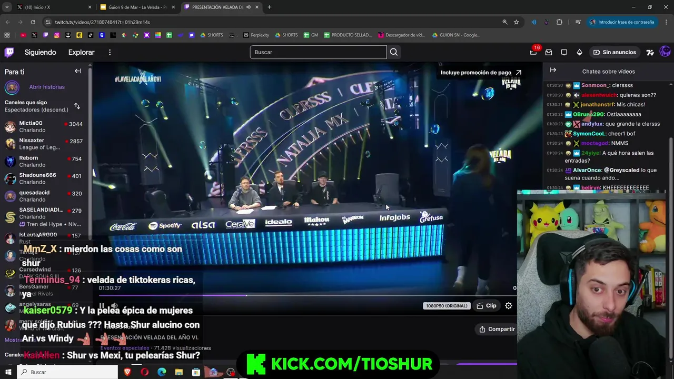Open the user avatar menu on Twitch
The image size is (674, 379).
[665, 52]
